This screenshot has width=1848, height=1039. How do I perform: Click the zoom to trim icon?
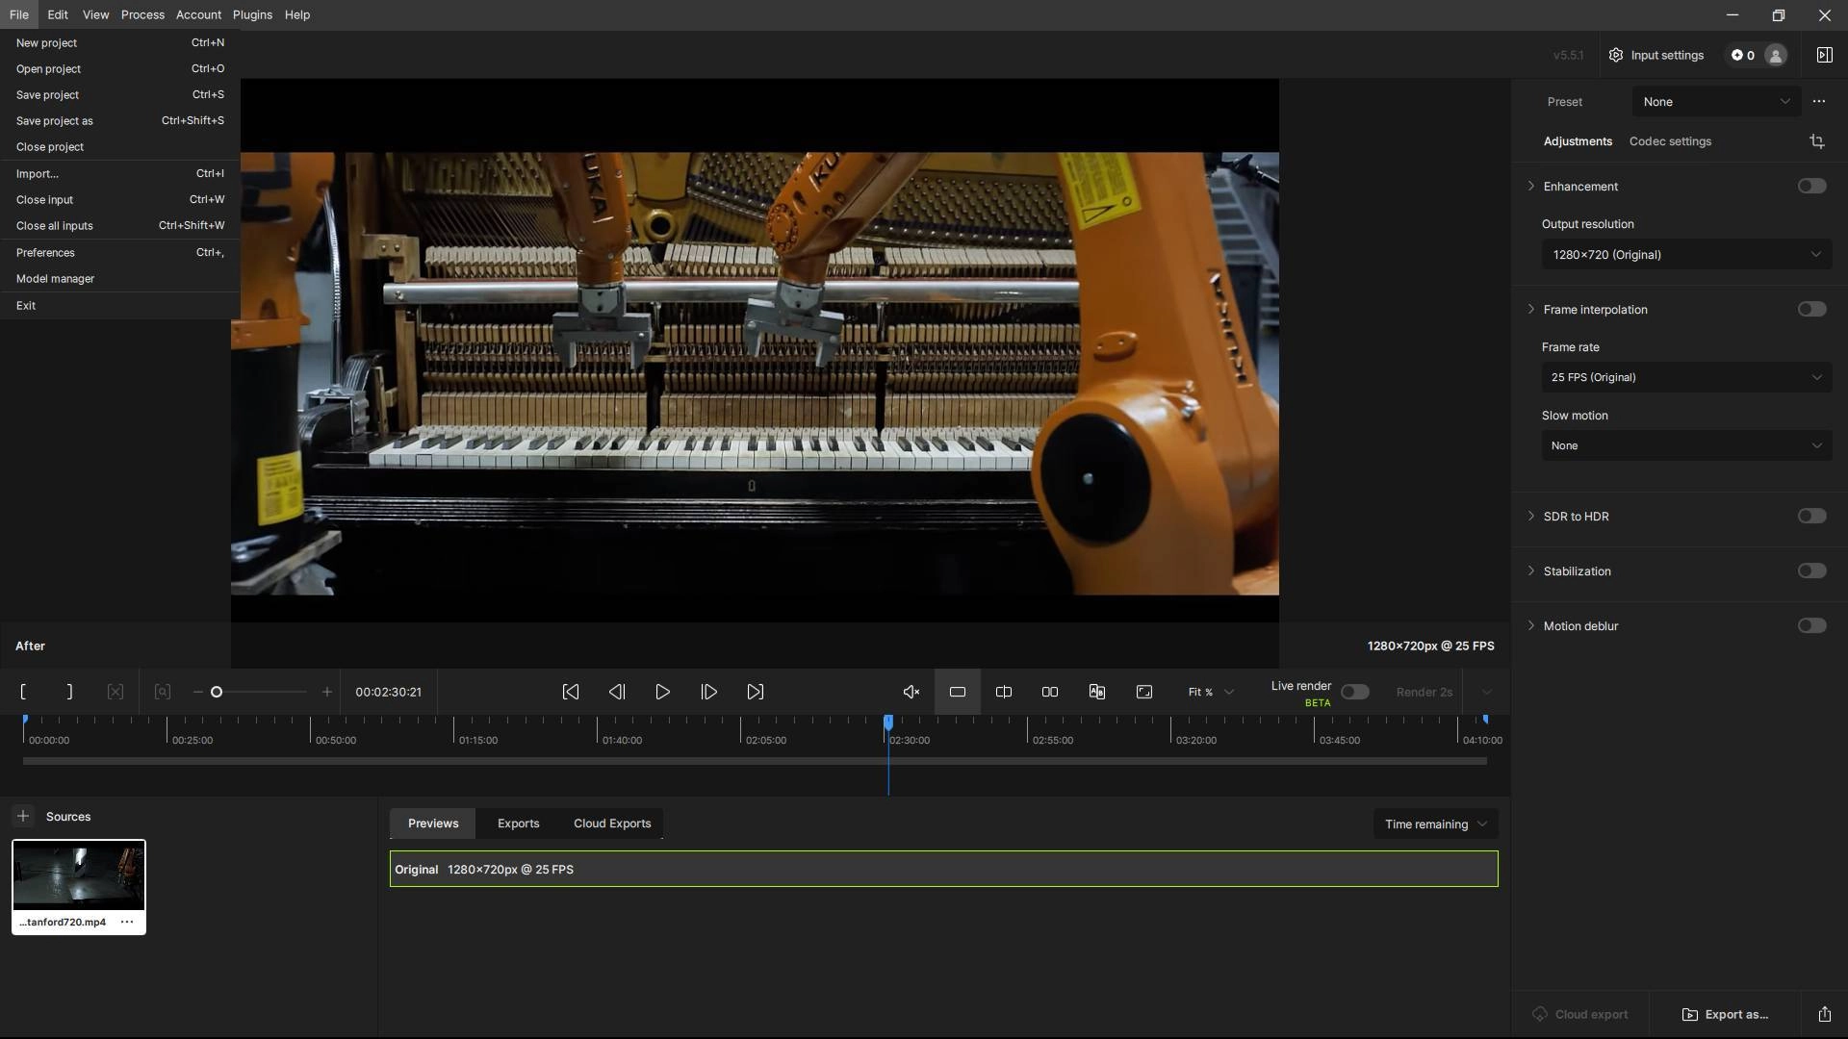coord(163,692)
